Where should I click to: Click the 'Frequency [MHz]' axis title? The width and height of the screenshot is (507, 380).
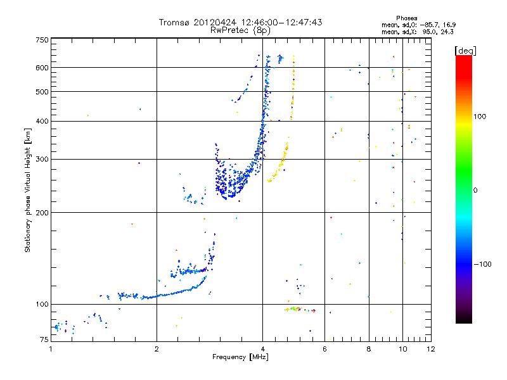[x=240, y=357]
